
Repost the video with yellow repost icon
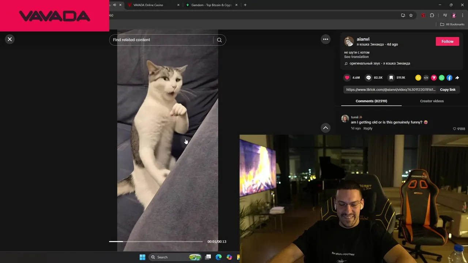point(418,77)
